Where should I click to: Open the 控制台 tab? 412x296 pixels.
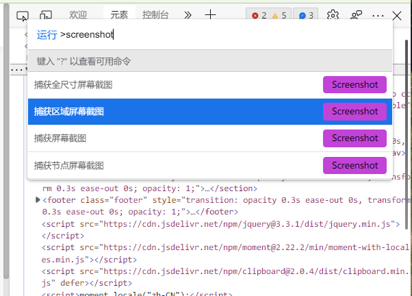pos(155,14)
